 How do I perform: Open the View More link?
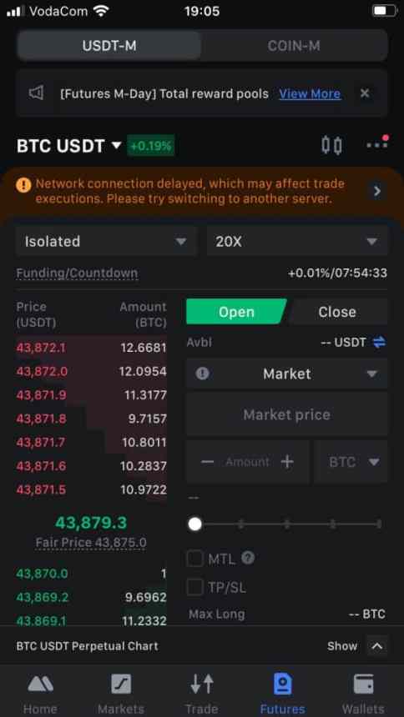coord(310,93)
